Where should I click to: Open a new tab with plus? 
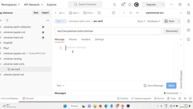click(131, 13)
